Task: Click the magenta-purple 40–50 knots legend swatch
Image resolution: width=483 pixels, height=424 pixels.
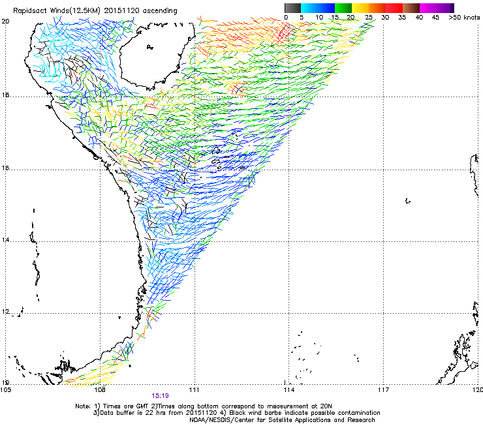Action: pyautogui.click(x=435, y=8)
